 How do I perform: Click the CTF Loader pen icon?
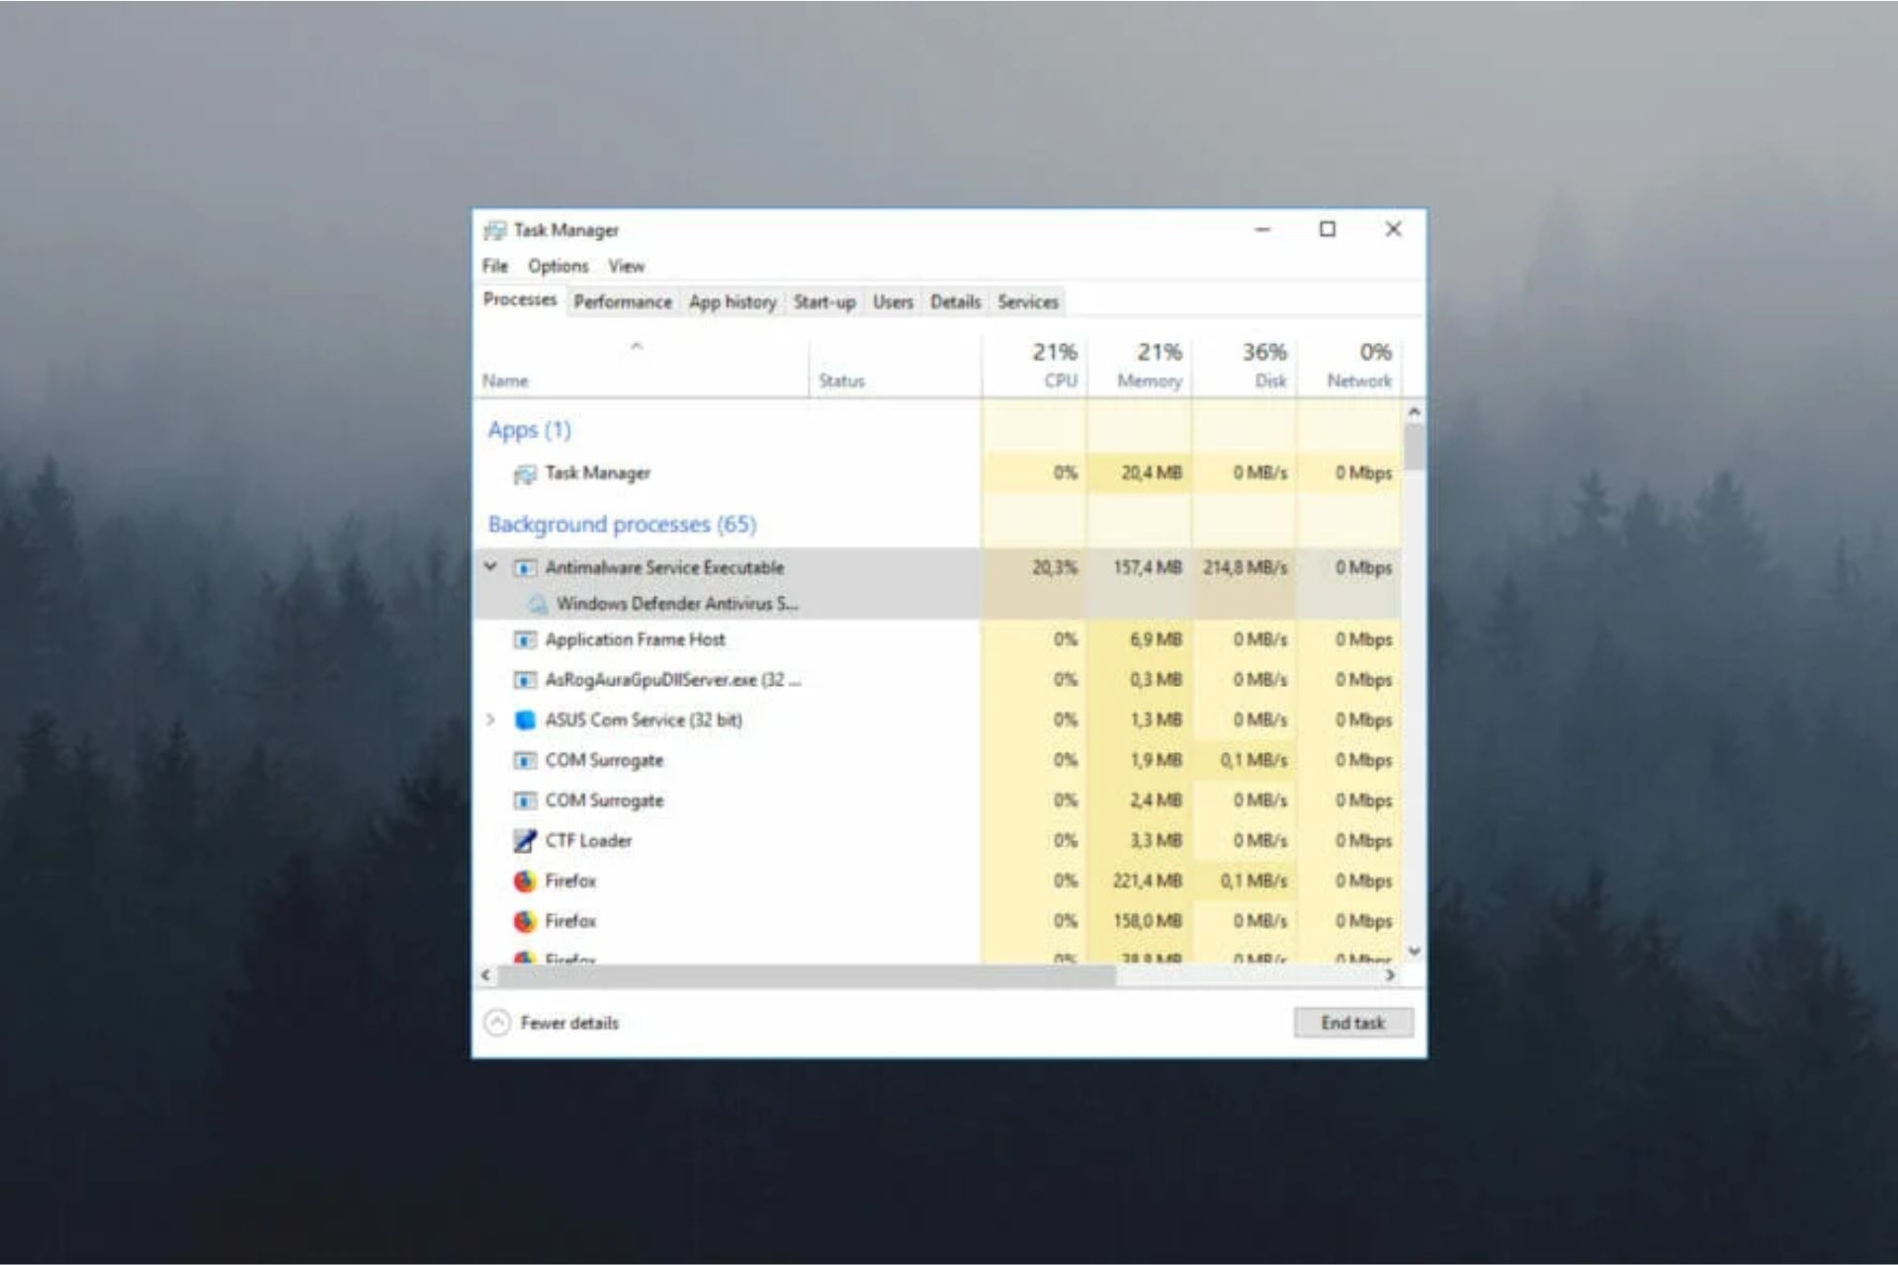click(525, 841)
